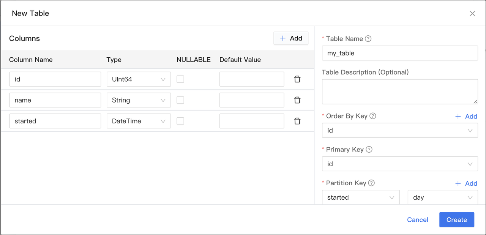The width and height of the screenshot is (486, 235).
Task: Open the UInt64 type dropdown
Action: coord(139,79)
